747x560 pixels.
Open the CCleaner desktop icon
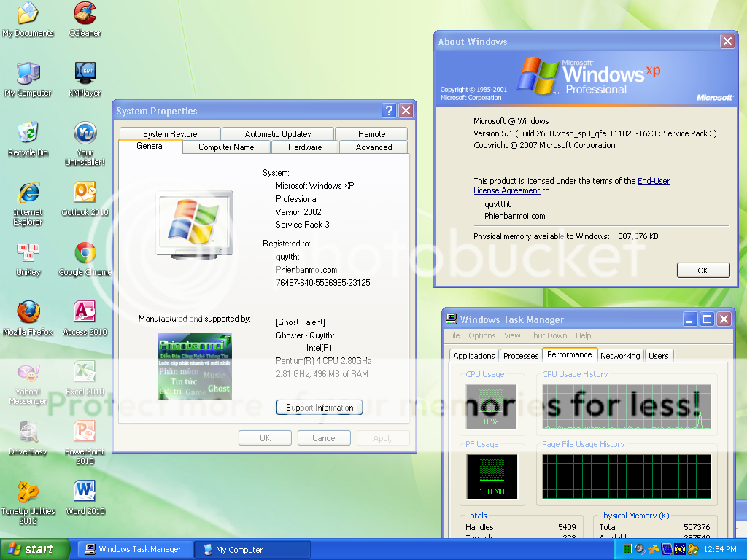[x=85, y=20]
